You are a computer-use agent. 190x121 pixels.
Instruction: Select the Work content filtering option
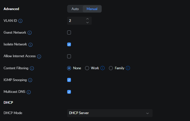(87, 68)
